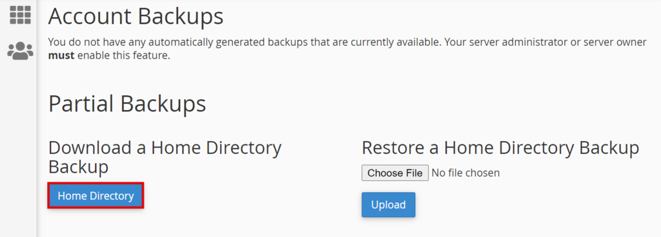Select the group of users sidebar icon
The height and width of the screenshot is (237, 661).
pos(20,51)
